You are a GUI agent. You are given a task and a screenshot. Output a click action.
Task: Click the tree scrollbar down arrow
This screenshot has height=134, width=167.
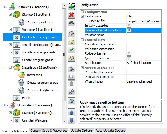coord(64,122)
